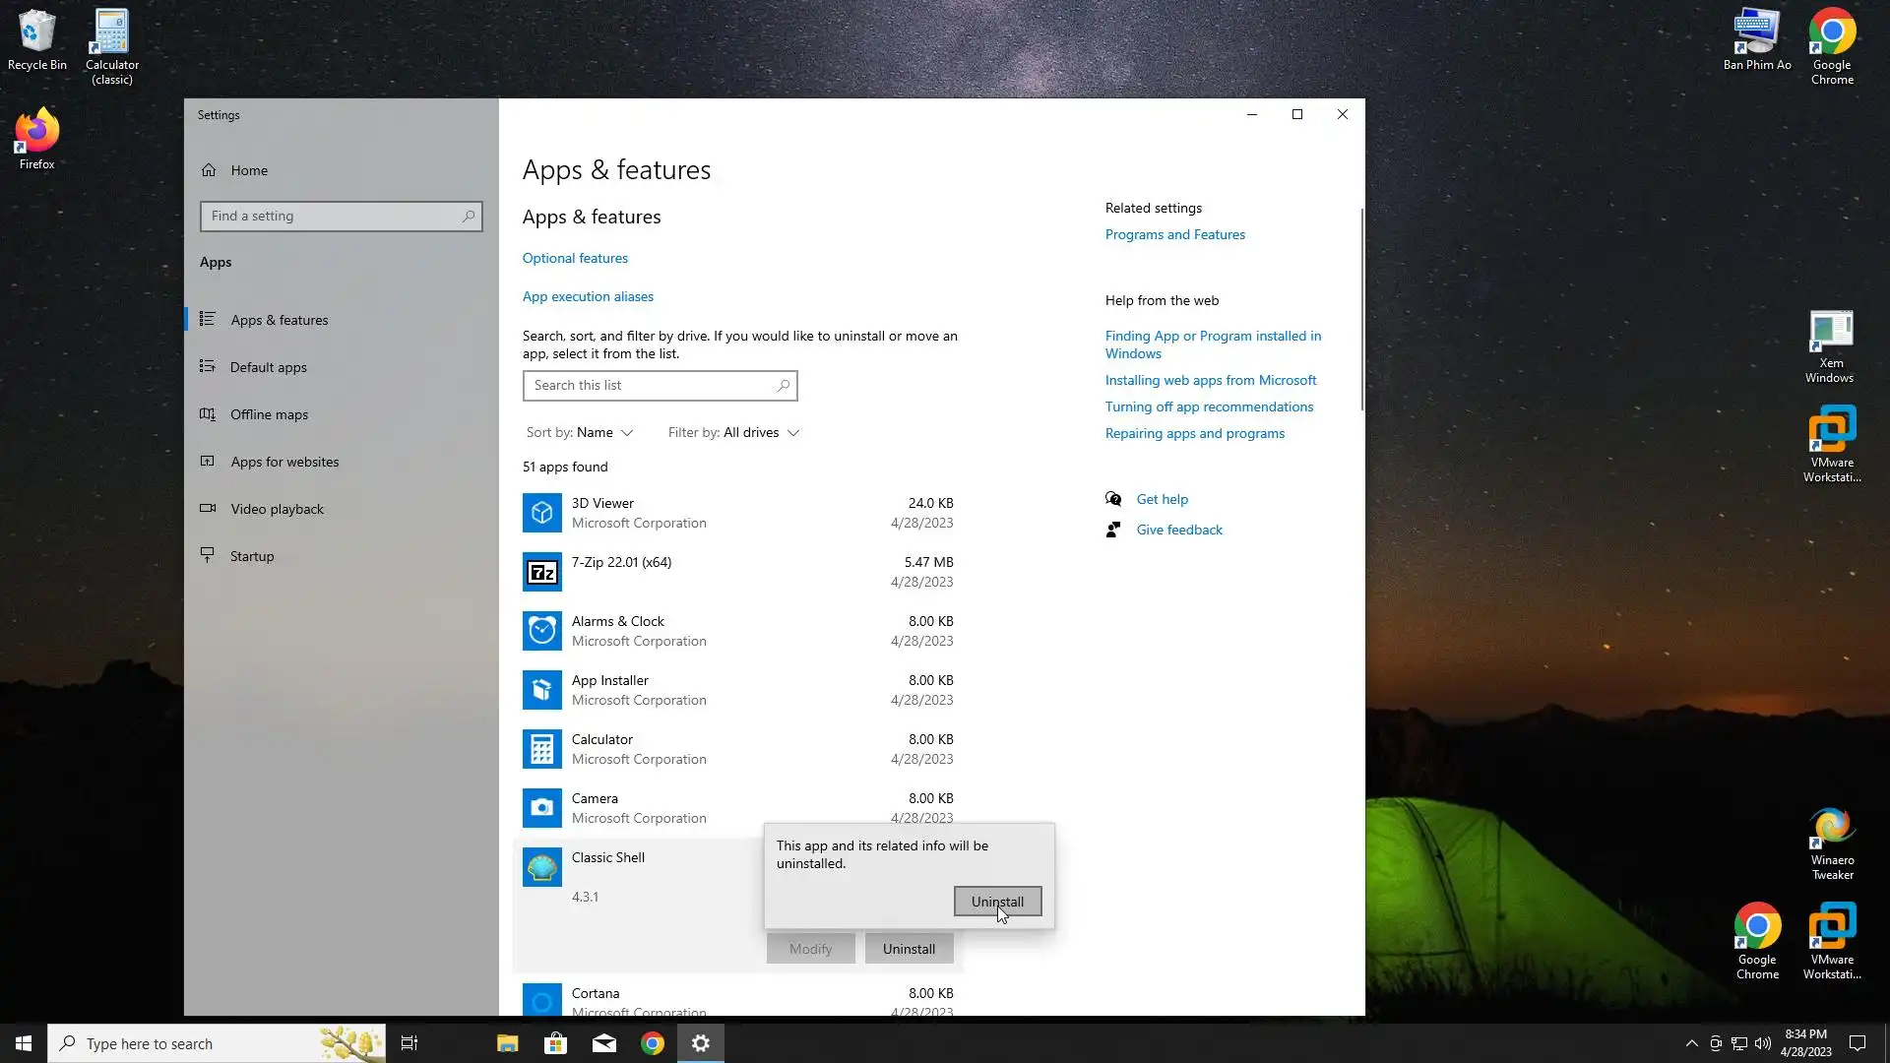The height and width of the screenshot is (1063, 1890).
Task: Open Home via the house icon
Action: pyautogui.click(x=209, y=170)
